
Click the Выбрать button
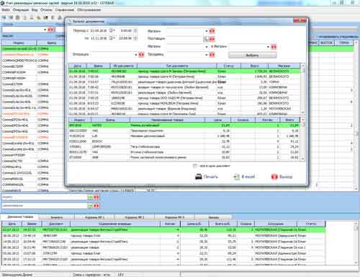[253, 56]
